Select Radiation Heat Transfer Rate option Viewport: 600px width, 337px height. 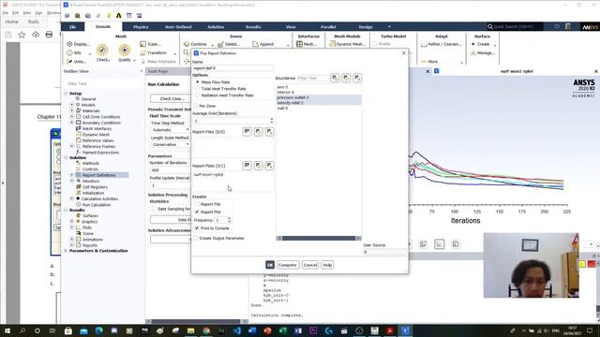click(198, 95)
